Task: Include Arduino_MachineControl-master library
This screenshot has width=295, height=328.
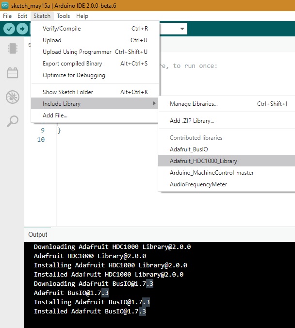Action: click(227, 173)
